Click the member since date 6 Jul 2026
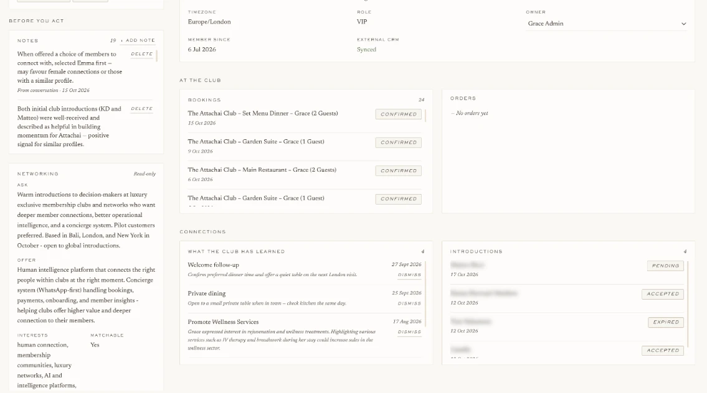This screenshot has width=707, height=393. 202,50
